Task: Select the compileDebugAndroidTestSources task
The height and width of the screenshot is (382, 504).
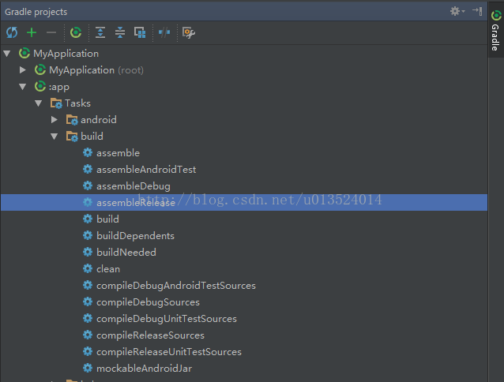Action: [x=244, y=286]
